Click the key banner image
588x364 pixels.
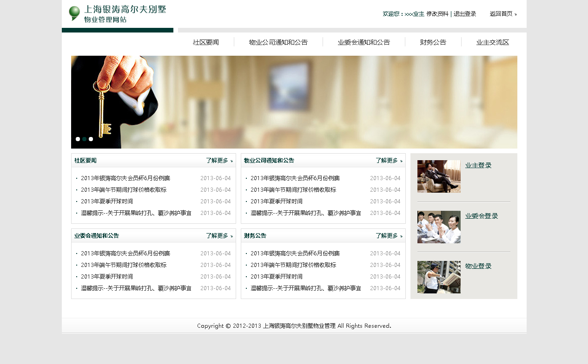tap(294, 102)
